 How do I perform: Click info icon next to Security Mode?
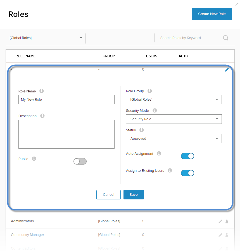pyautogui.click(x=155, y=110)
